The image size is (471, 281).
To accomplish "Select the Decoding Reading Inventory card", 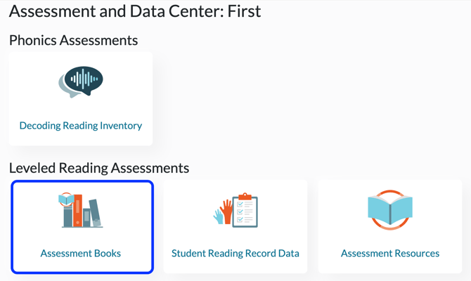I will coord(81,99).
